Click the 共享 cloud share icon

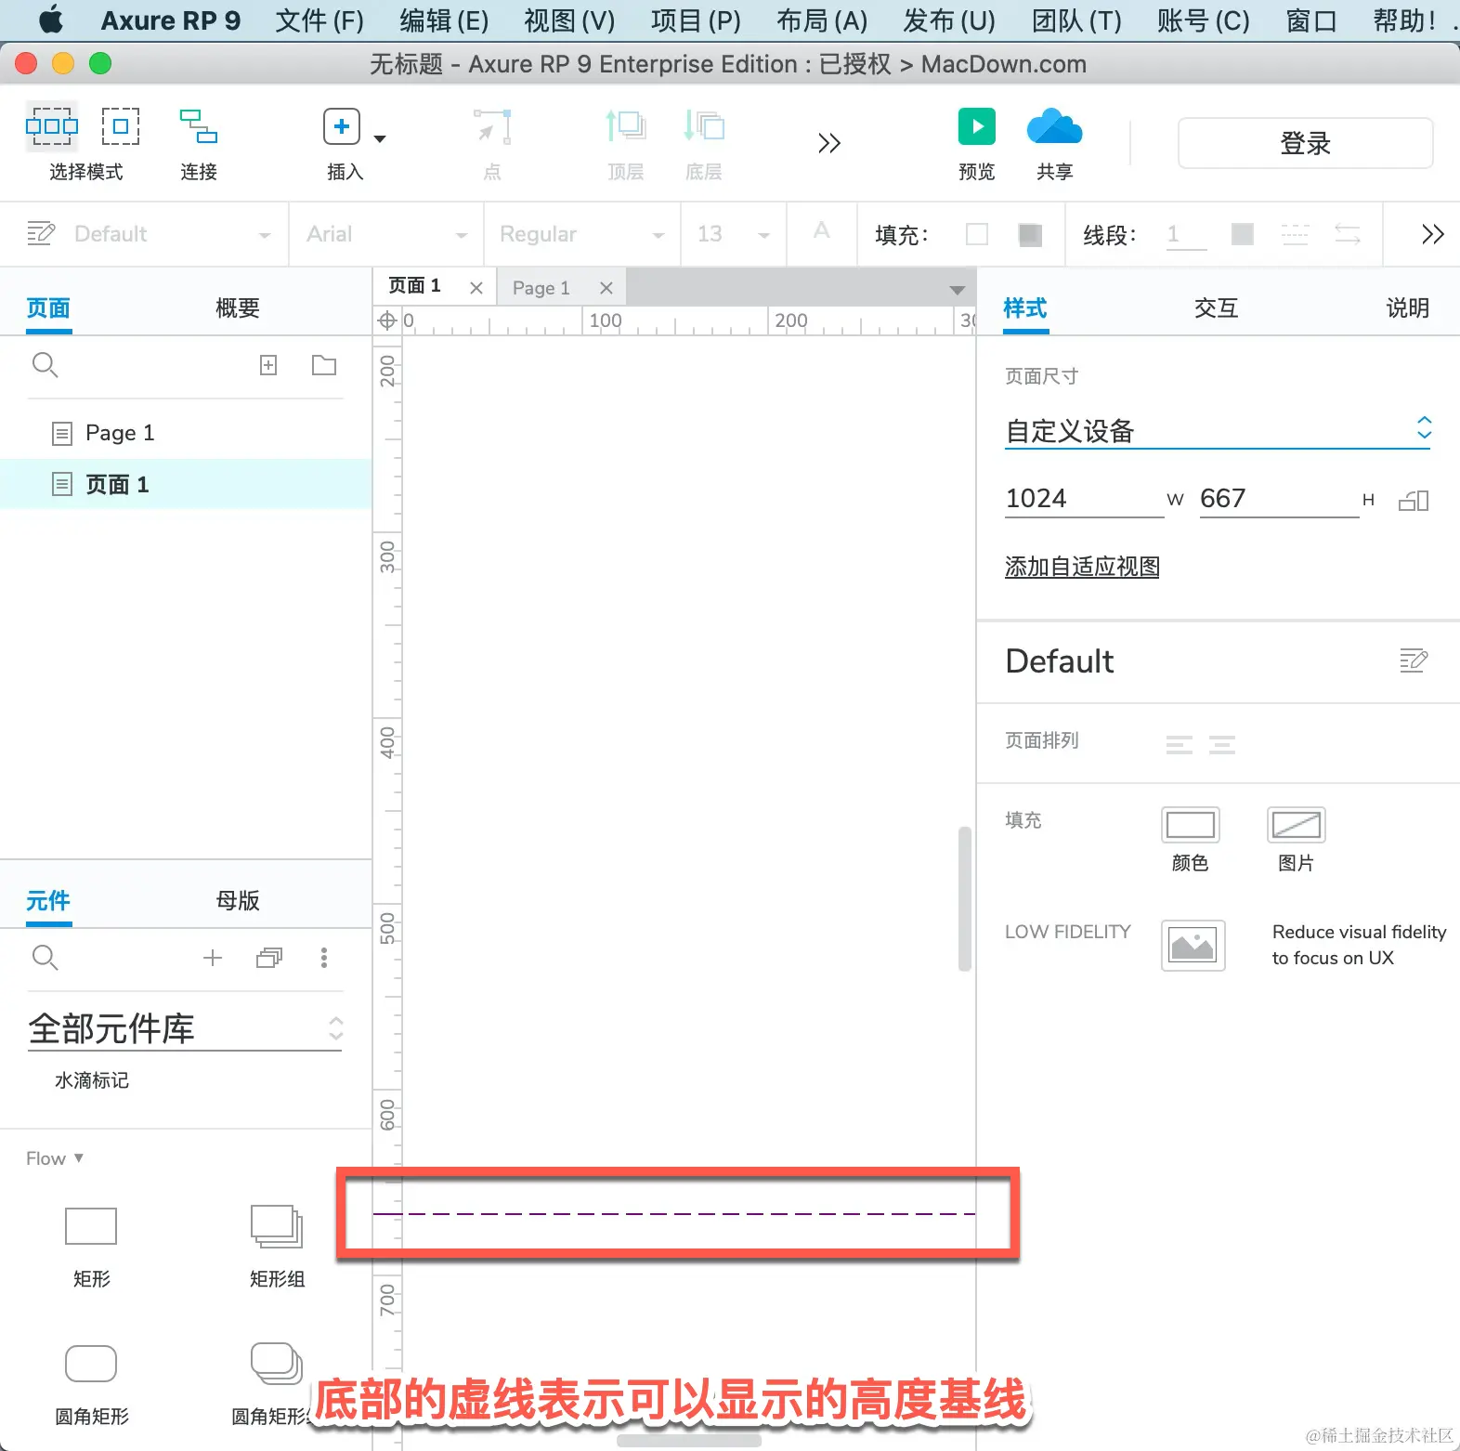click(x=1054, y=126)
